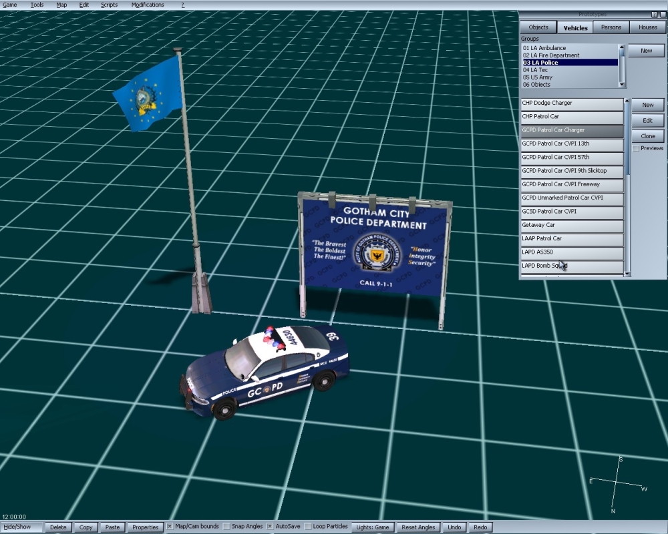Select GCPD Unmarked Patrol Car CVPI
Image resolution: width=668 pixels, height=534 pixels.
572,199
